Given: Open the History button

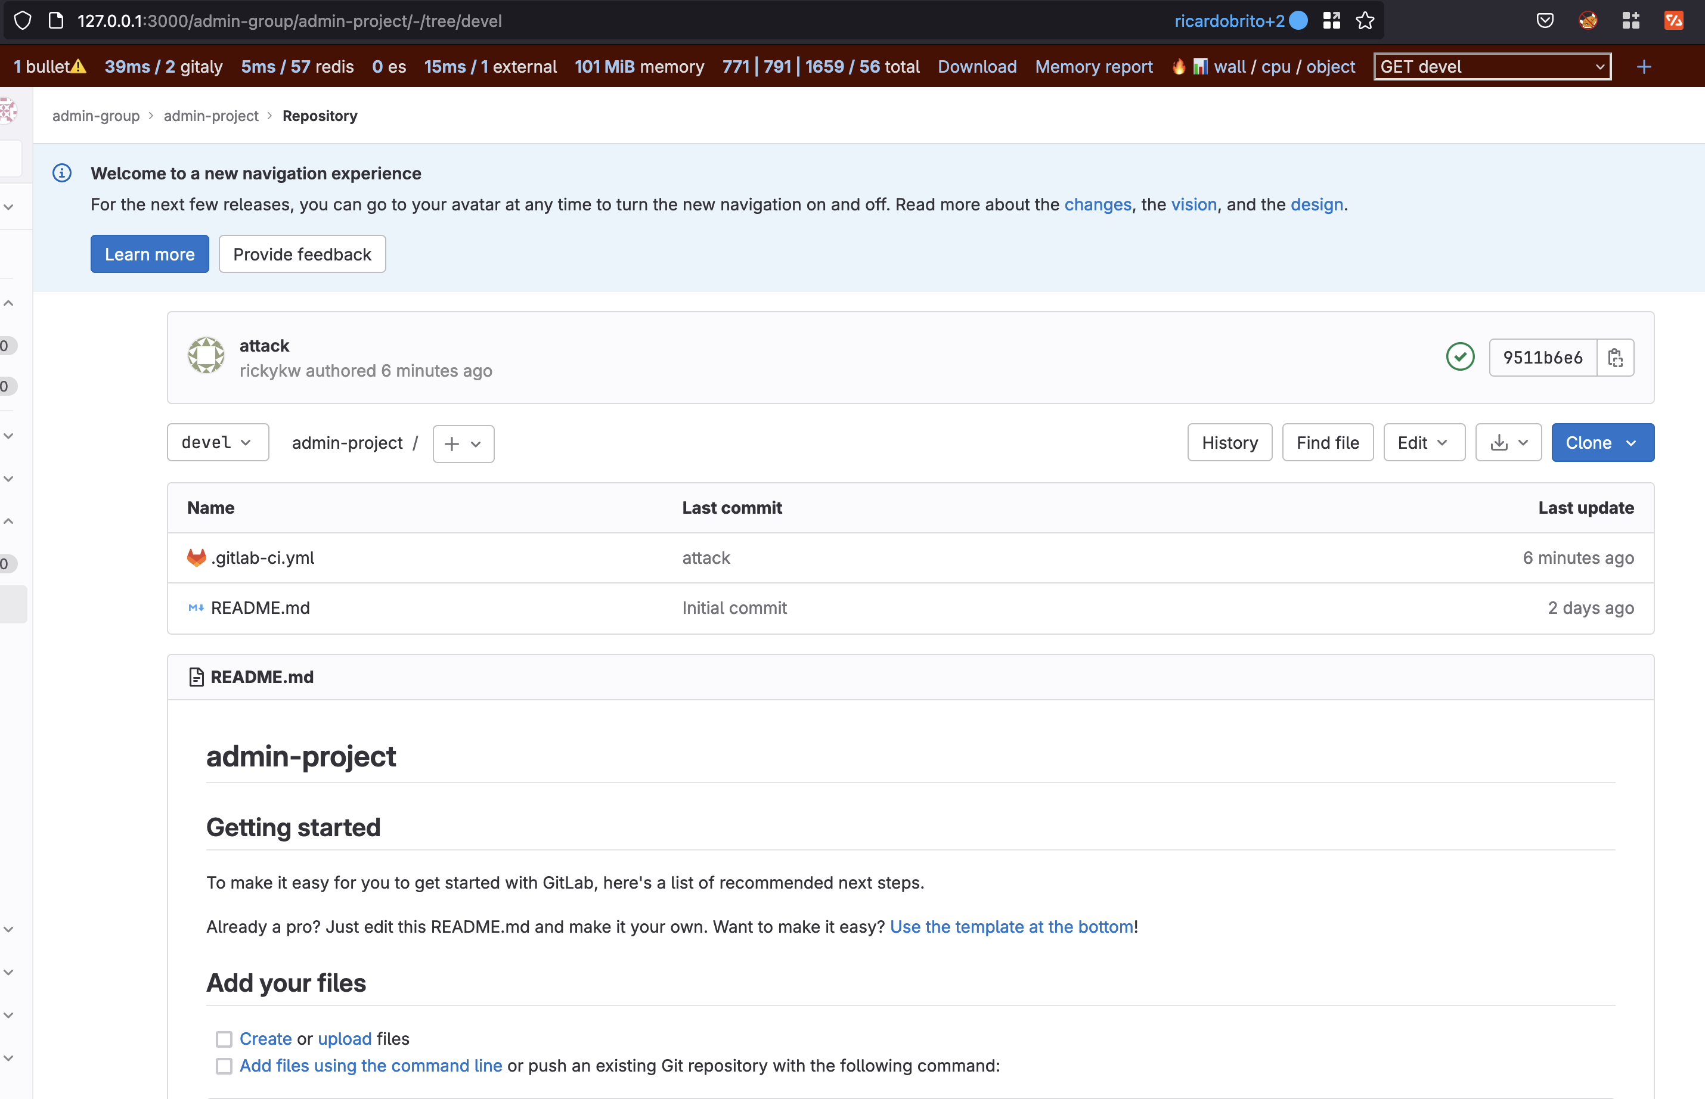Looking at the screenshot, I should coord(1229,442).
